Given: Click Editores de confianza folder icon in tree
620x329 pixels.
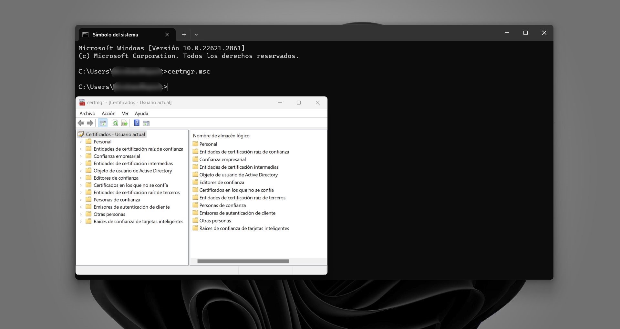Looking at the screenshot, I should [88, 177].
